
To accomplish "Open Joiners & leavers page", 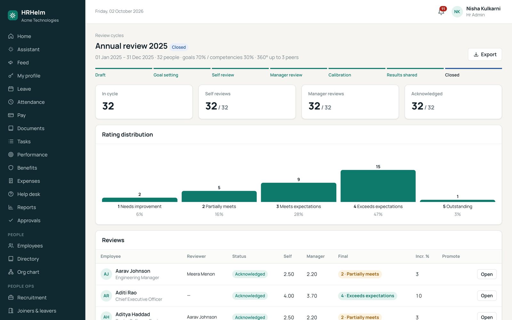I will (43, 310).
